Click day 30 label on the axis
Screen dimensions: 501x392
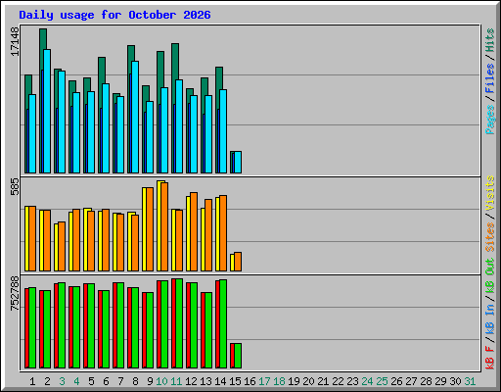point(455,381)
